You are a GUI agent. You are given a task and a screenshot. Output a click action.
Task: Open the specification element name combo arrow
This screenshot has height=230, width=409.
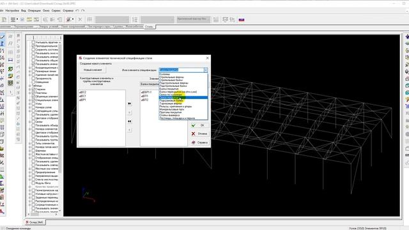click(206, 70)
